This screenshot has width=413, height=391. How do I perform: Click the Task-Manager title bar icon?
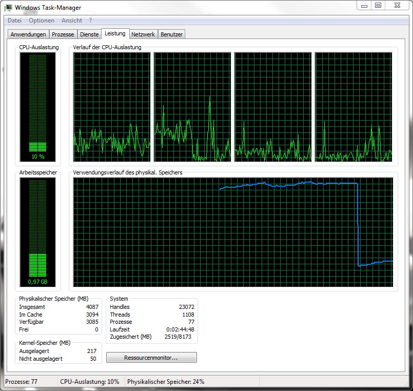[8, 7]
